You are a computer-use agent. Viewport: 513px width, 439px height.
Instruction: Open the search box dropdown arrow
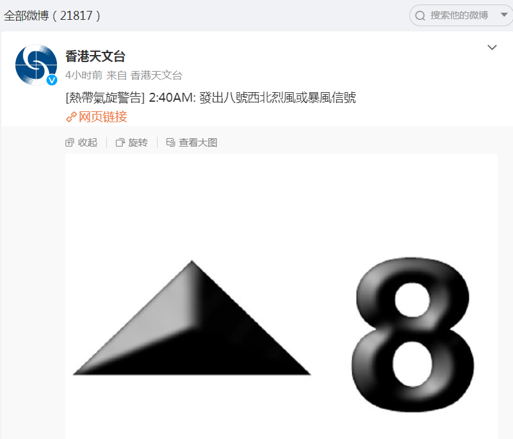click(504, 15)
